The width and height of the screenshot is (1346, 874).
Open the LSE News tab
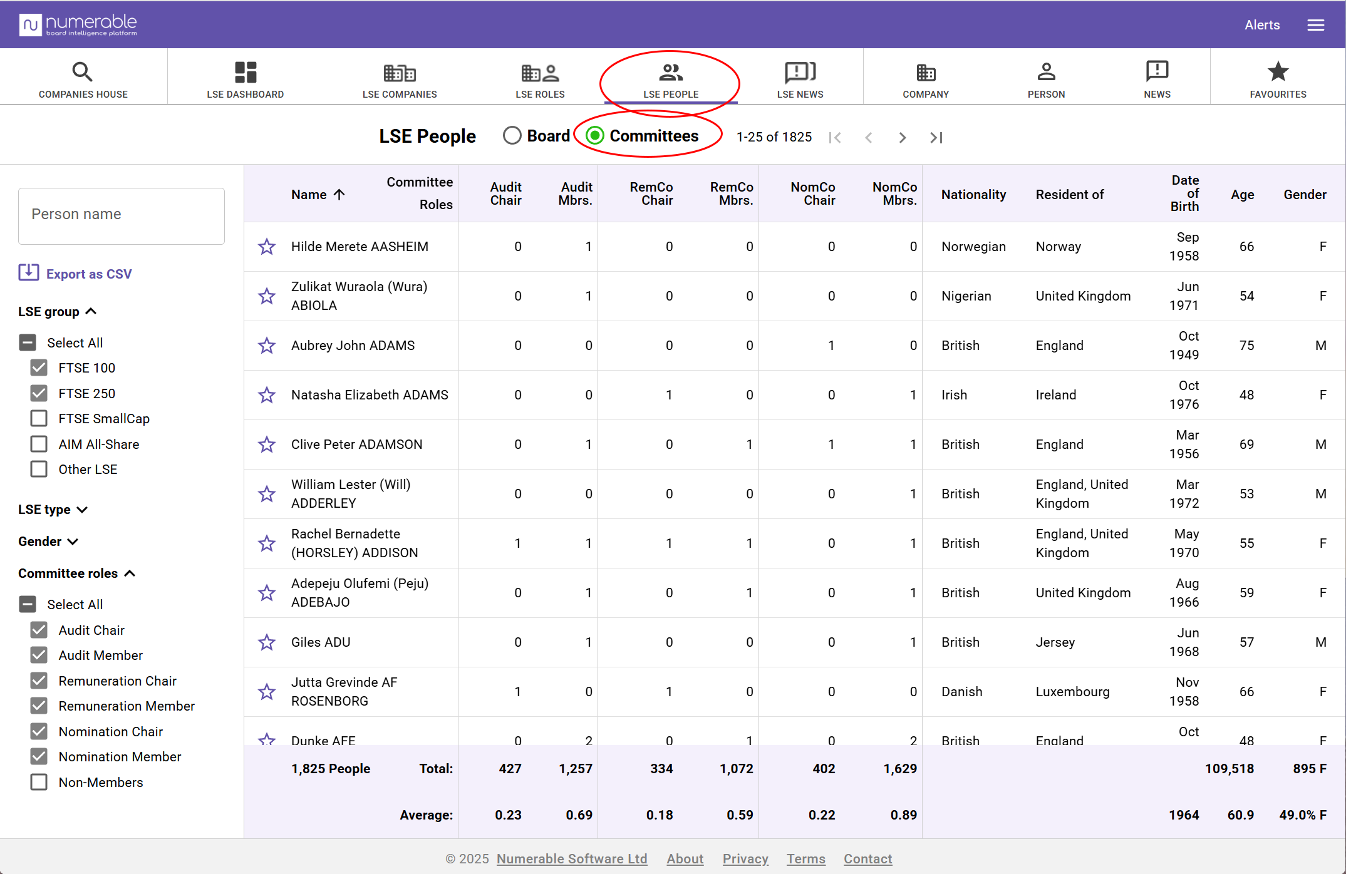pyautogui.click(x=800, y=80)
